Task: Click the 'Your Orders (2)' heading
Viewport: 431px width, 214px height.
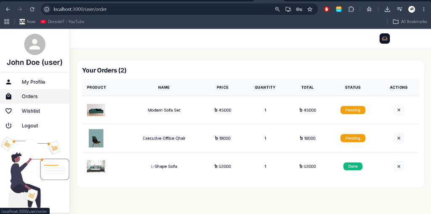Action: point(104,70)
